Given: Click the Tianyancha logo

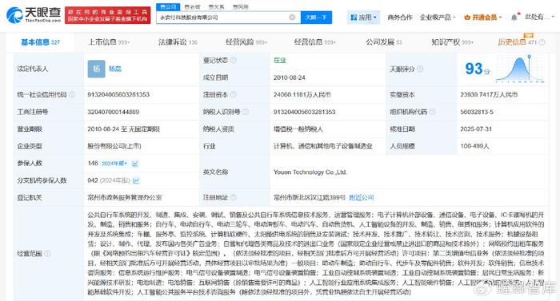Looking at the screenshot, I should [34, 15].
